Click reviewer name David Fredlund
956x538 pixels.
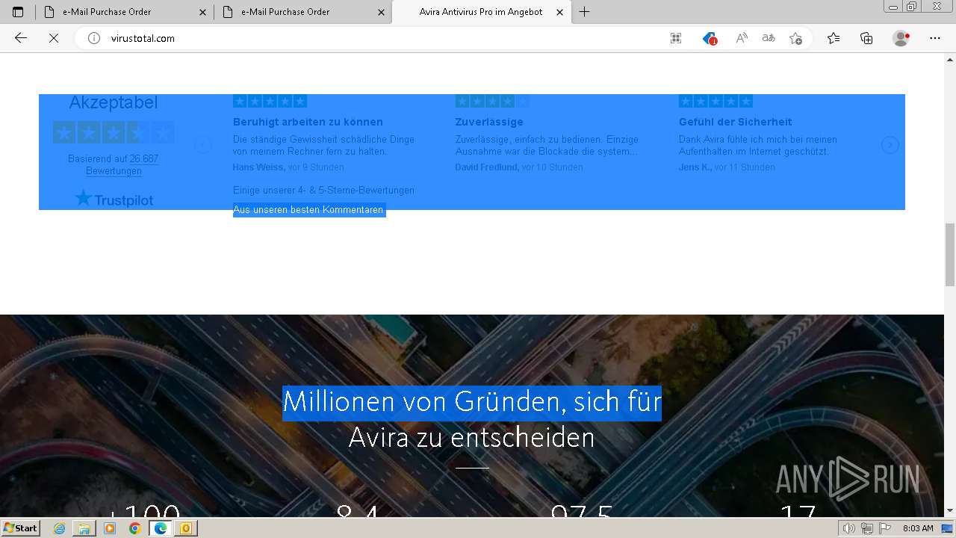[487, 167]
